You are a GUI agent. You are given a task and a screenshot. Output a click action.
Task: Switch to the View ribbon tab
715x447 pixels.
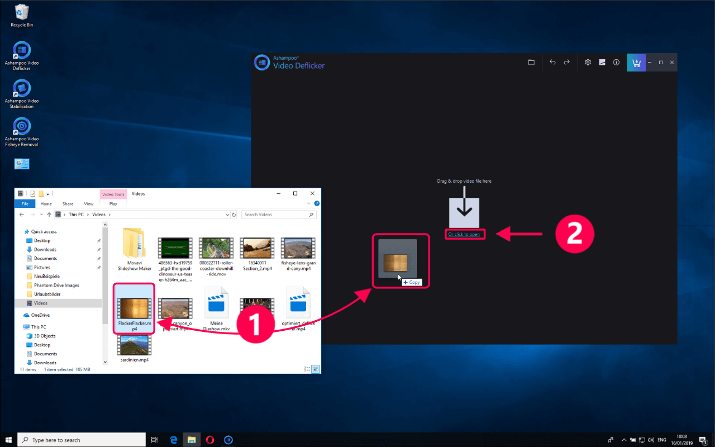tap(88, 204)
